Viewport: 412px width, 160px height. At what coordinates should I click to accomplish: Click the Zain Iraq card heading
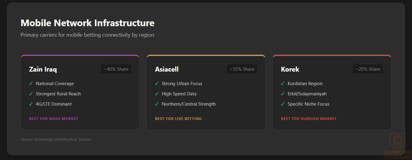coord(43,69)
